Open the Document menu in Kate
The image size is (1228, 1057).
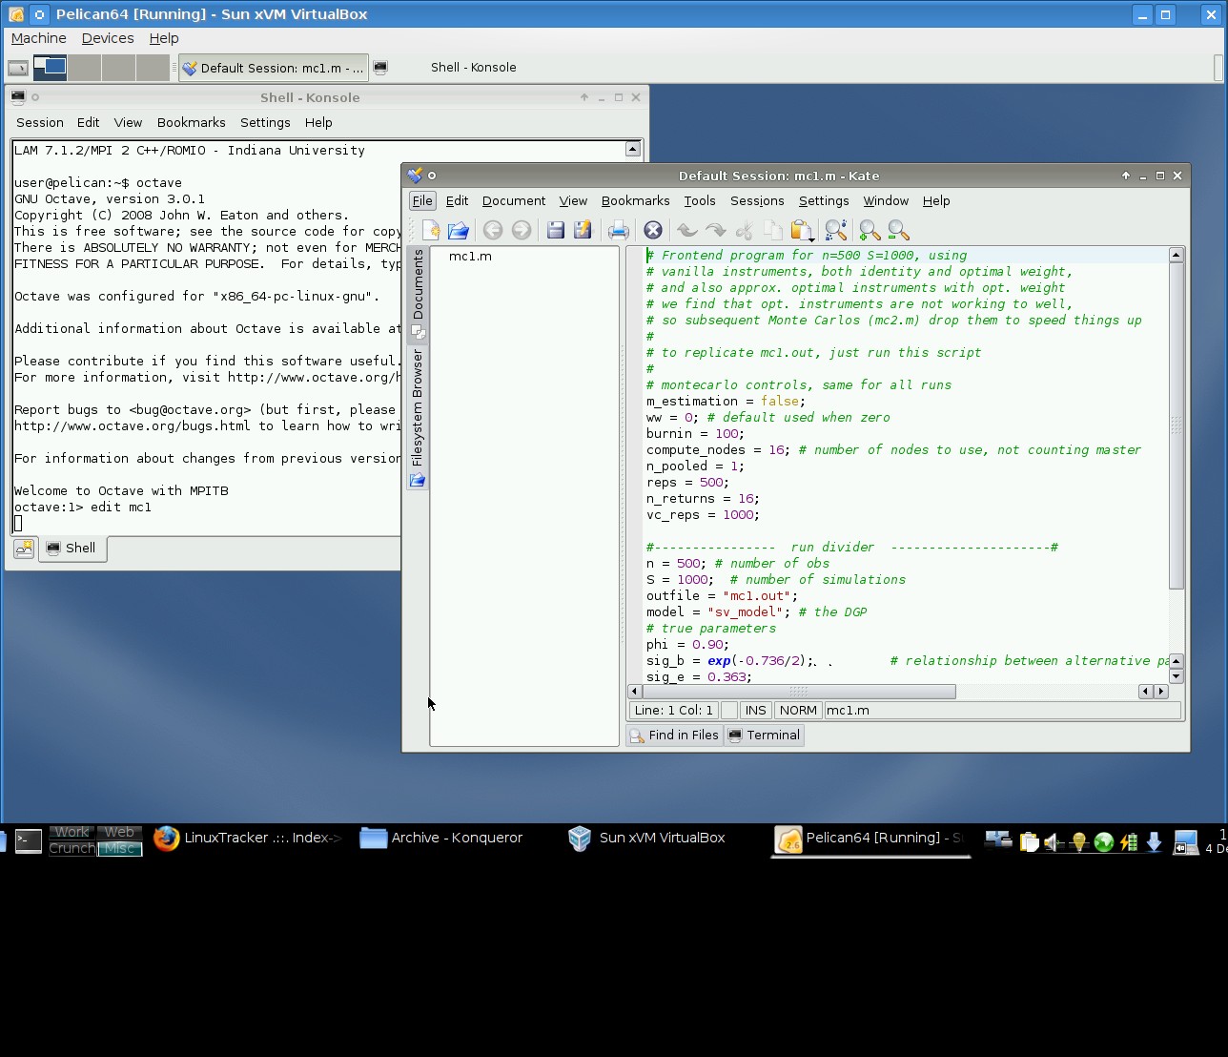click(x=514, y=201)
